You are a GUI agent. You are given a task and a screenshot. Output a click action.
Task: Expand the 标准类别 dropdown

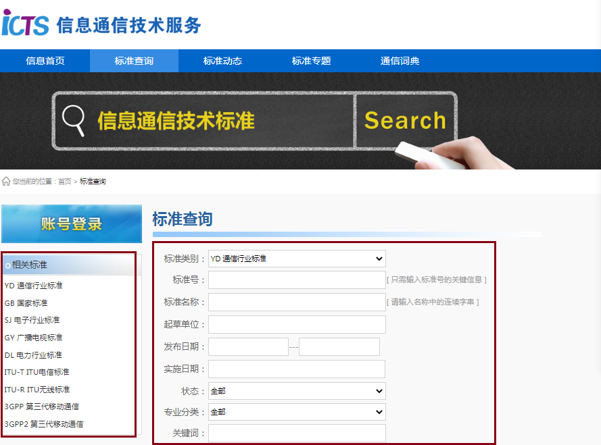coord(297,259)
